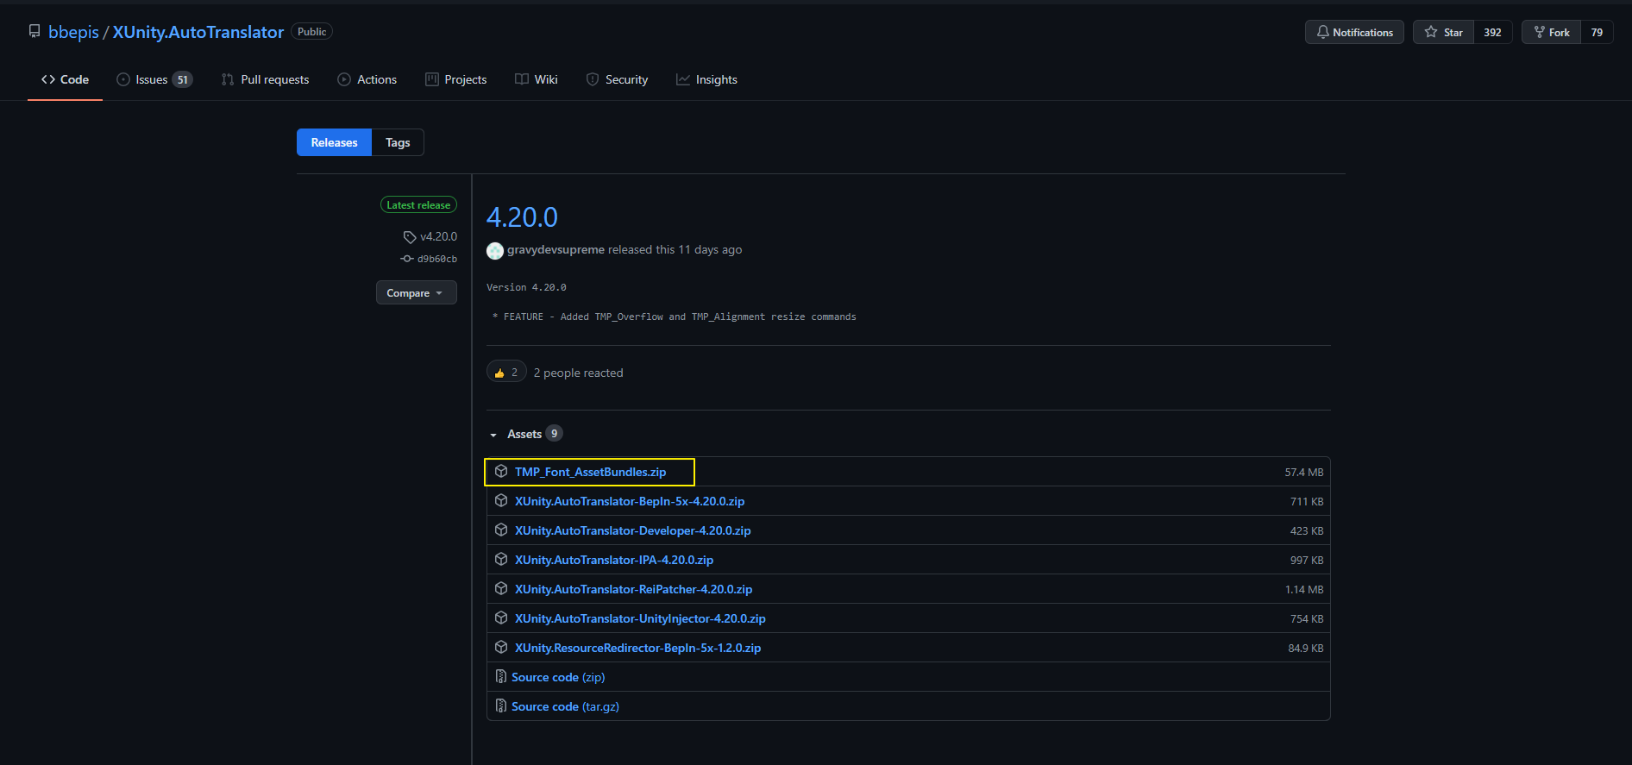Click the commit icon beside d9b60cb
The image size is (1632, 765).
click(x=407, y=259)
